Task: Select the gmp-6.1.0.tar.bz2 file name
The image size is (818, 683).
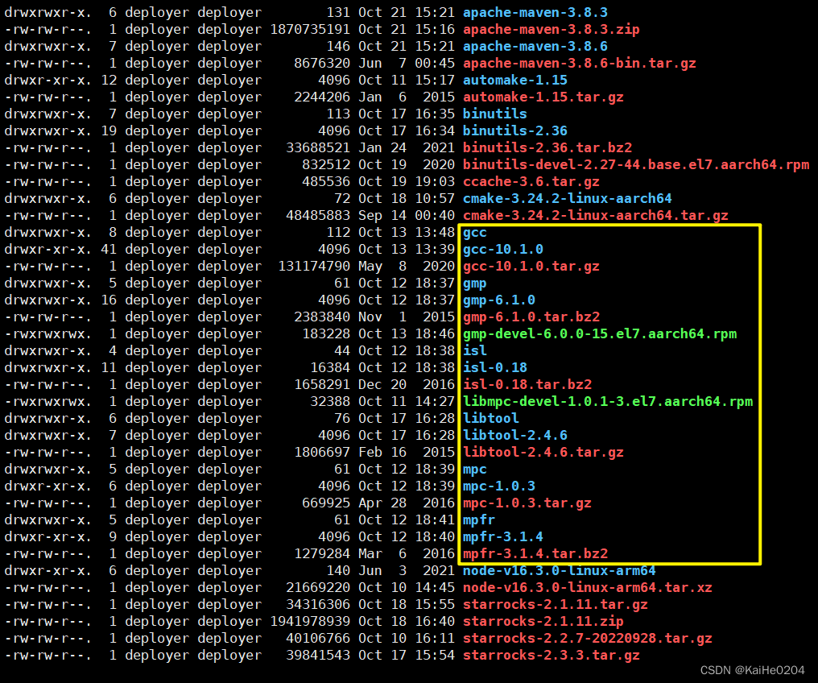Action: pos(531,317)
